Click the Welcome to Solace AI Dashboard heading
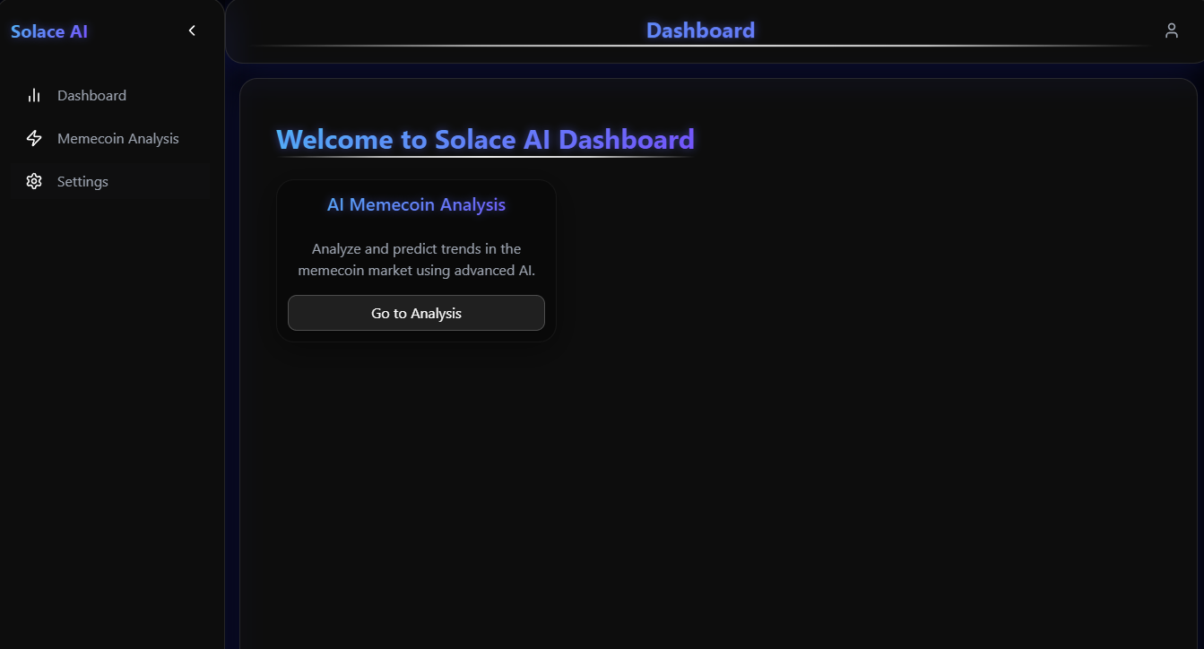1204x649 pixels. click(x=485, y=139)
